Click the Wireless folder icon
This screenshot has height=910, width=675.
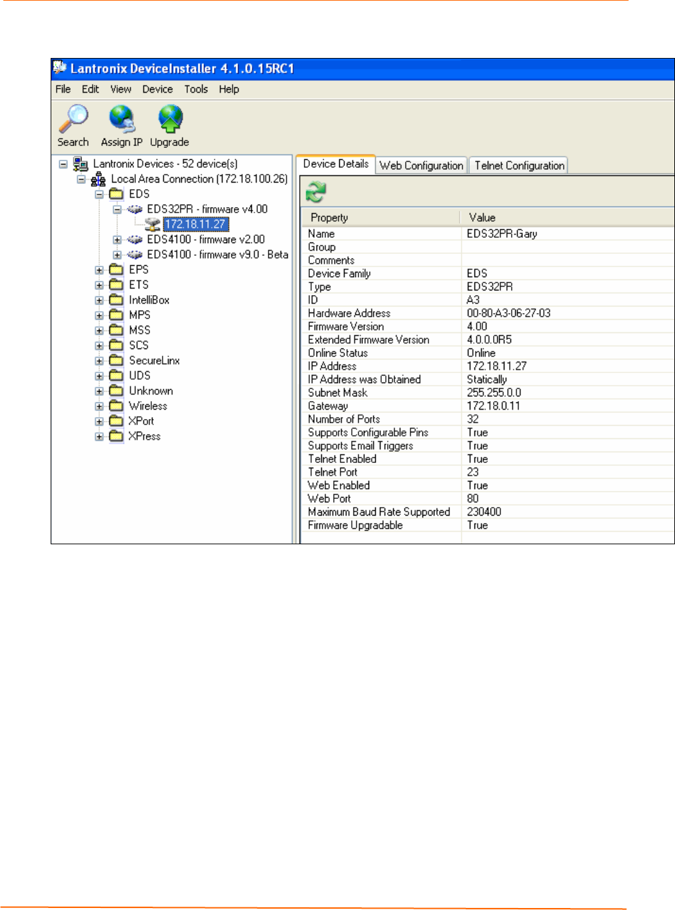pos(117,406)
